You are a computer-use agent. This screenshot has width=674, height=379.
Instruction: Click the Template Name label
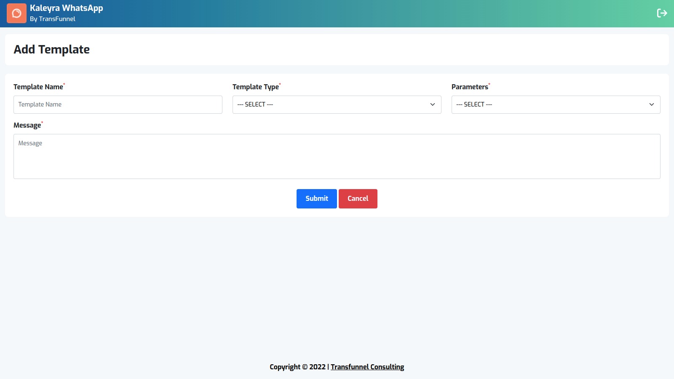click(38, 87)
